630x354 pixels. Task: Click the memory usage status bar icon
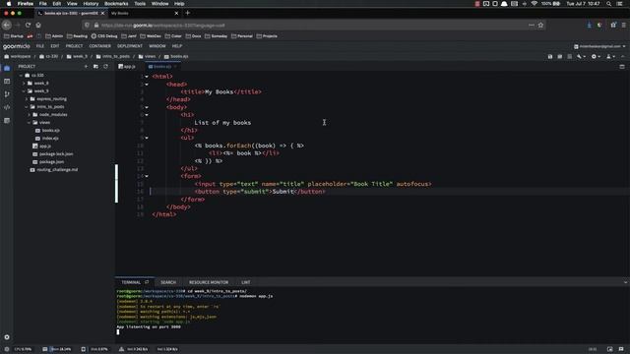click(45, 349)
